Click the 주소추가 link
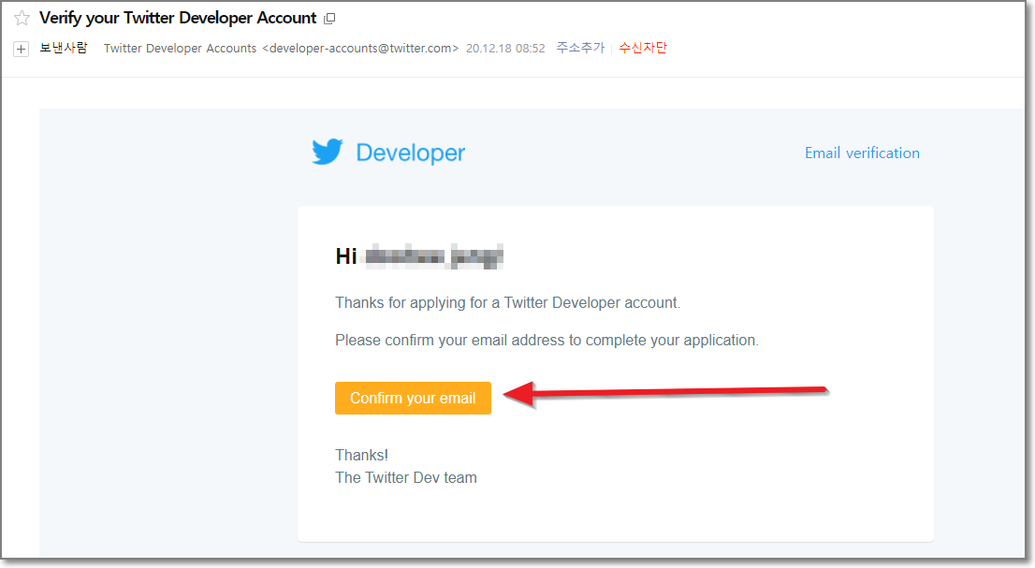The image size is (1035, 568). [x=580, y=48]
